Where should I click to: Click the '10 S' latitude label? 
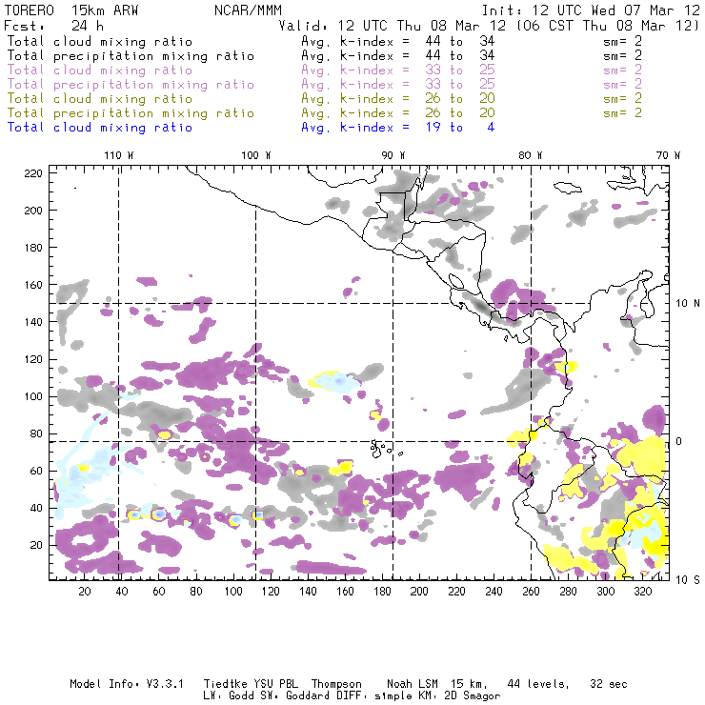click(688, 580)
